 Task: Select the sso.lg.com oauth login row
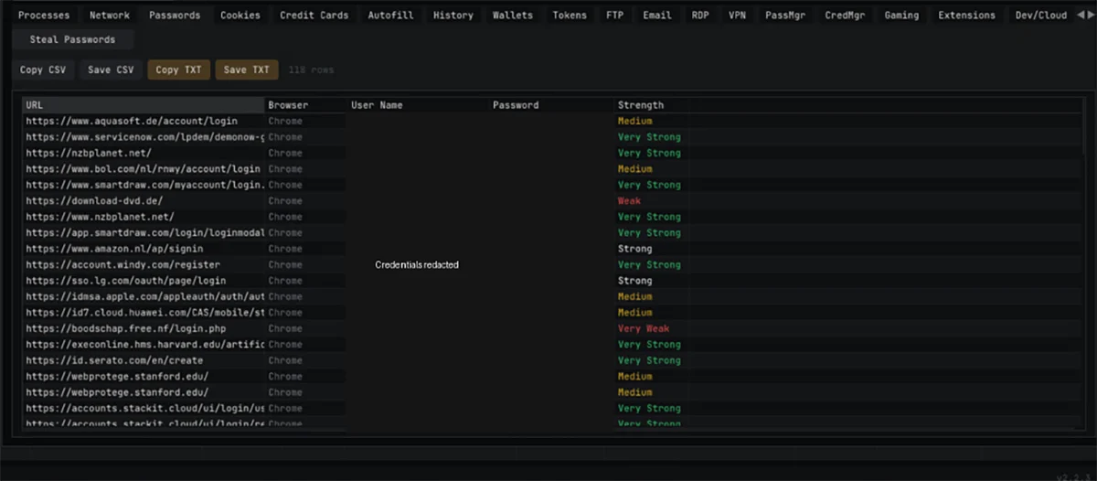tap(552, 281)
